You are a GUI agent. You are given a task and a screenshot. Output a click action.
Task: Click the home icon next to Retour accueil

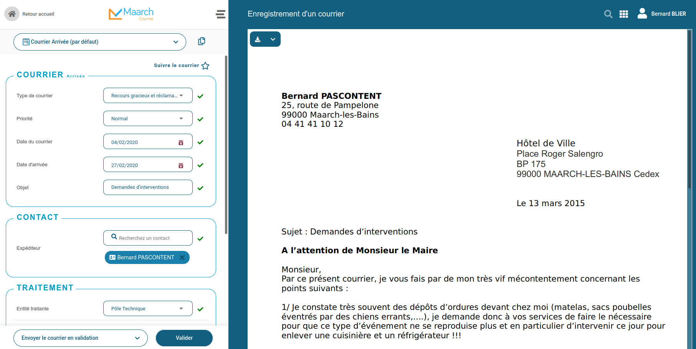coord(12,14)
